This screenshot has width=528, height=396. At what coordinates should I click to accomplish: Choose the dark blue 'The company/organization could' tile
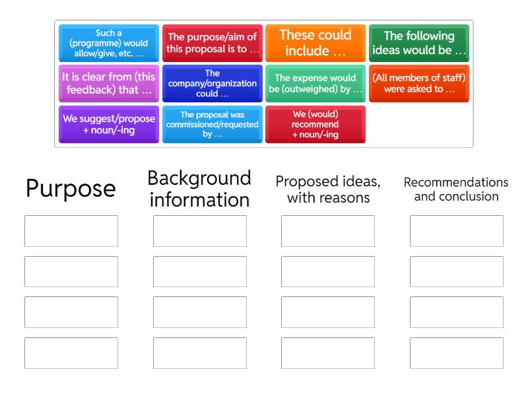(212, 83)
